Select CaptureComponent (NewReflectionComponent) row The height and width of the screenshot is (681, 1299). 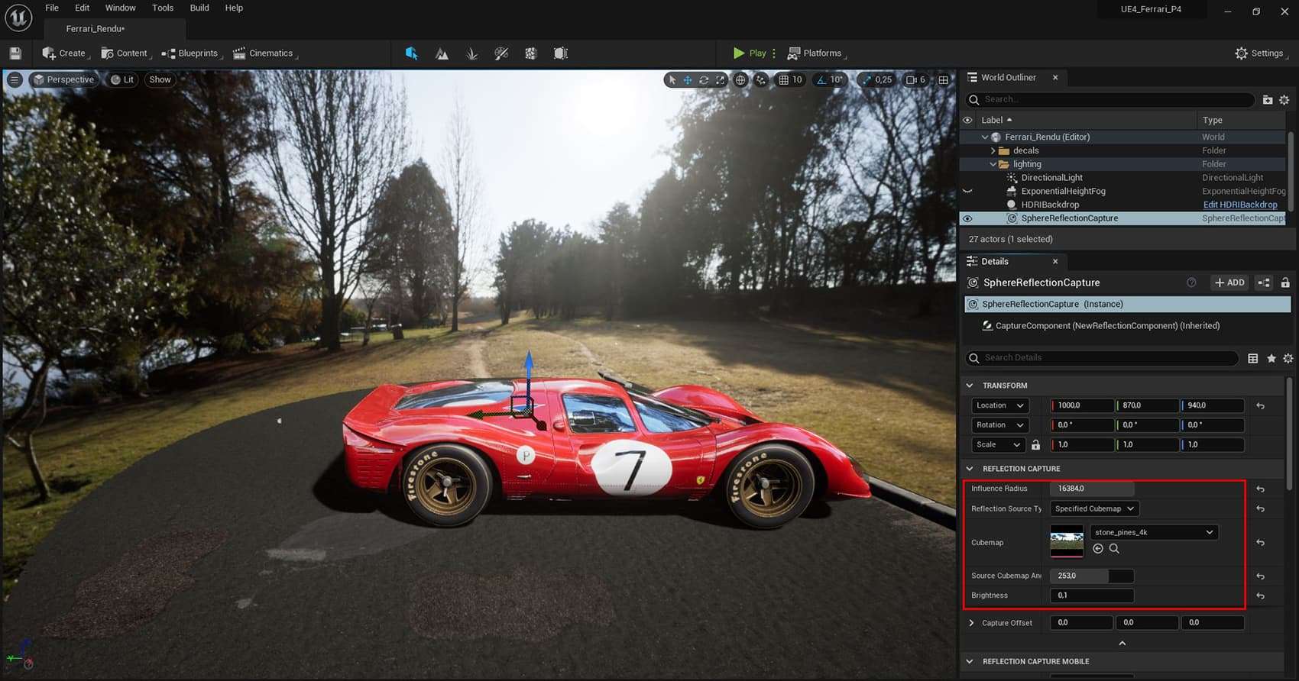pos(1127,326)
